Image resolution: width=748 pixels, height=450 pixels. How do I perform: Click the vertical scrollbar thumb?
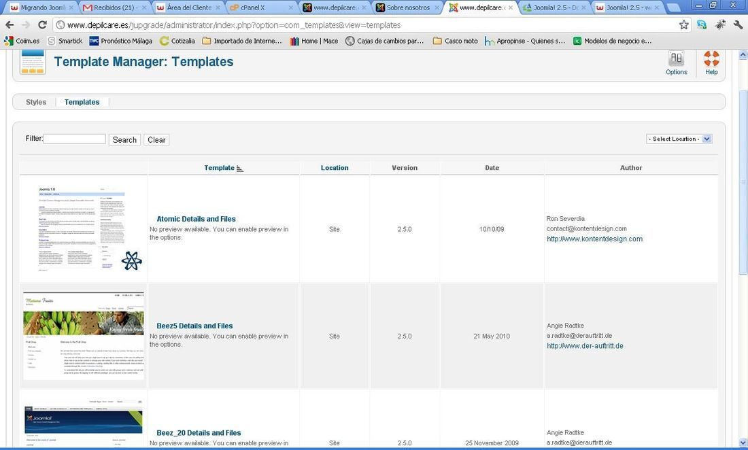(743, 181)
